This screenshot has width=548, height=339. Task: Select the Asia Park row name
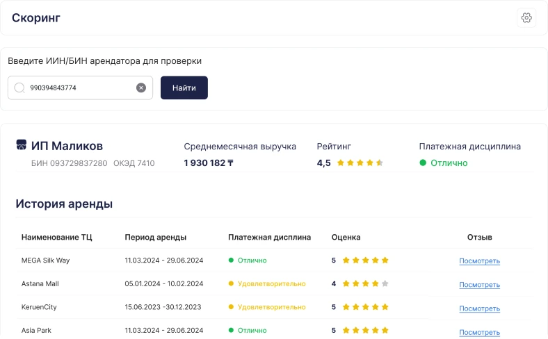click(x=36, y=330)
